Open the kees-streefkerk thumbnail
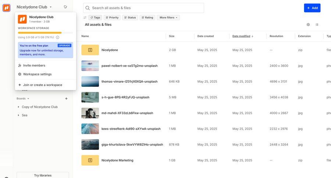Screen dimensions: 331x178 90,129
